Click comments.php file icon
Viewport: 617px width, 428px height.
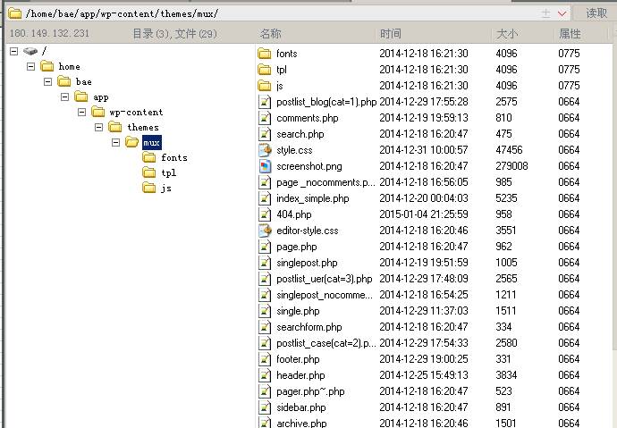click(265, 118)
